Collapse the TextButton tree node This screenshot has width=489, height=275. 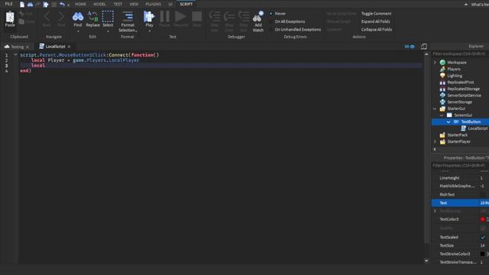(449, 121)
